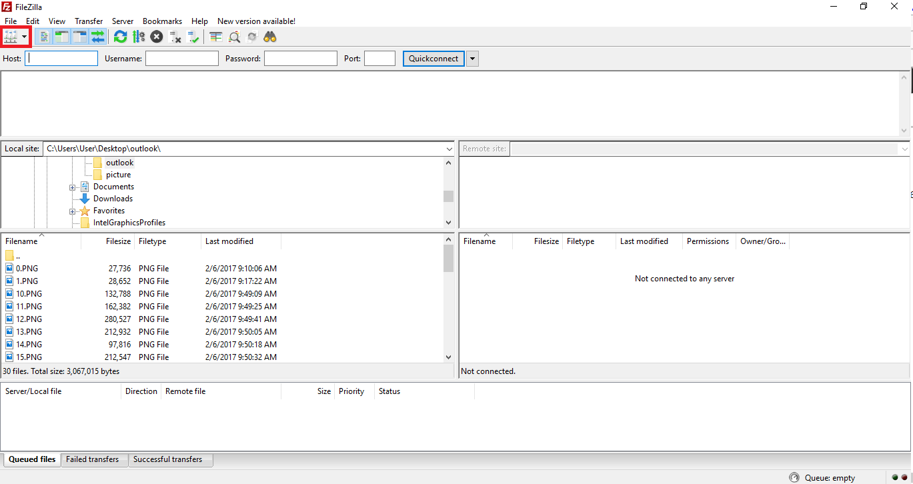
Task: Open the Bookmarks menu
Action: (162, 21)
